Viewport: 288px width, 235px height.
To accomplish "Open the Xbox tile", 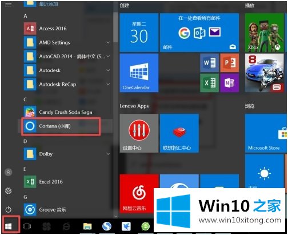I will 265,33.
